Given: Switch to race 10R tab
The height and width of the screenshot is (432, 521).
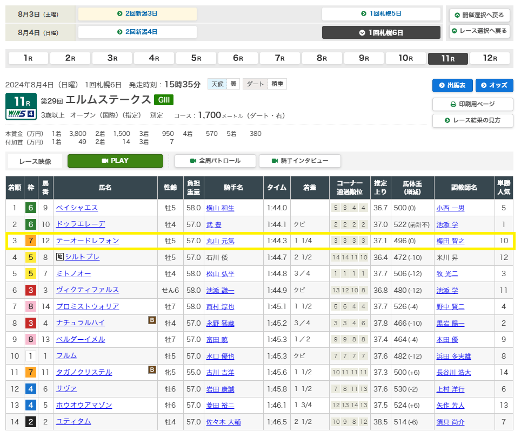Looking at the screenshot, I should pyautogui.click(x=406, y=58).
